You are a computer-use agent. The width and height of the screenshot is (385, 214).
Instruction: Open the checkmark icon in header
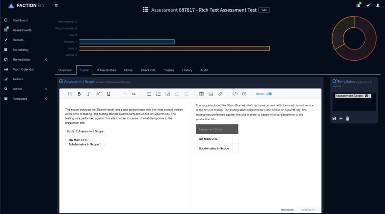(368, 5)
